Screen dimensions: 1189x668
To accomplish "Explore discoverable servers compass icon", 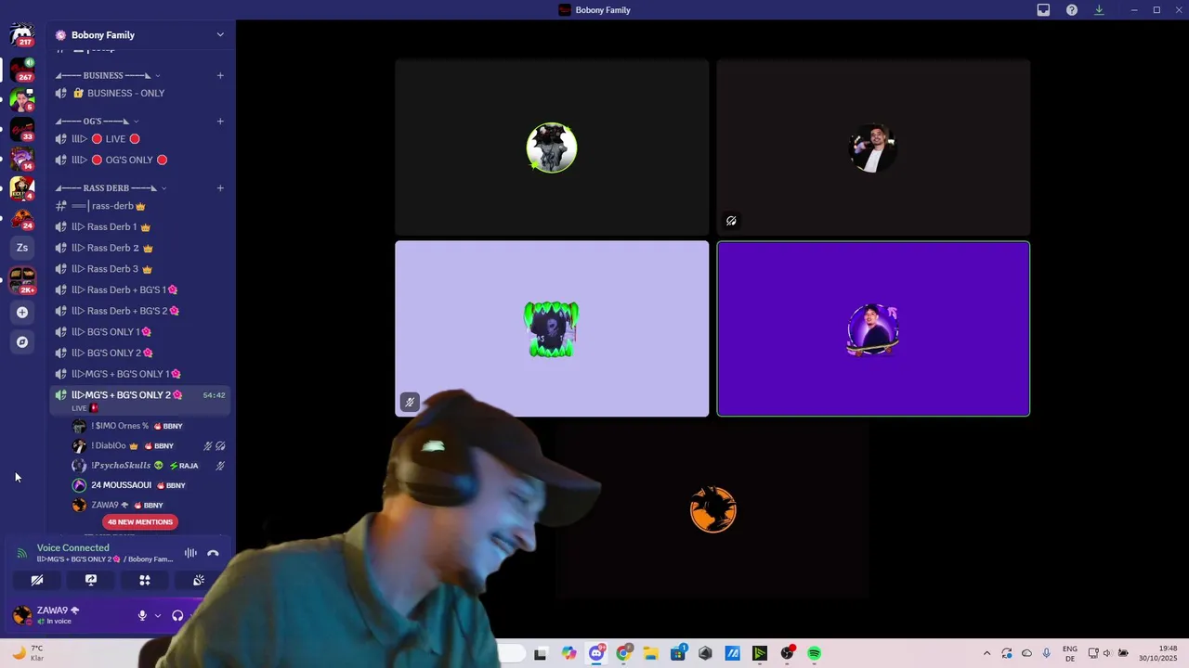I will (x=22, y=342).
